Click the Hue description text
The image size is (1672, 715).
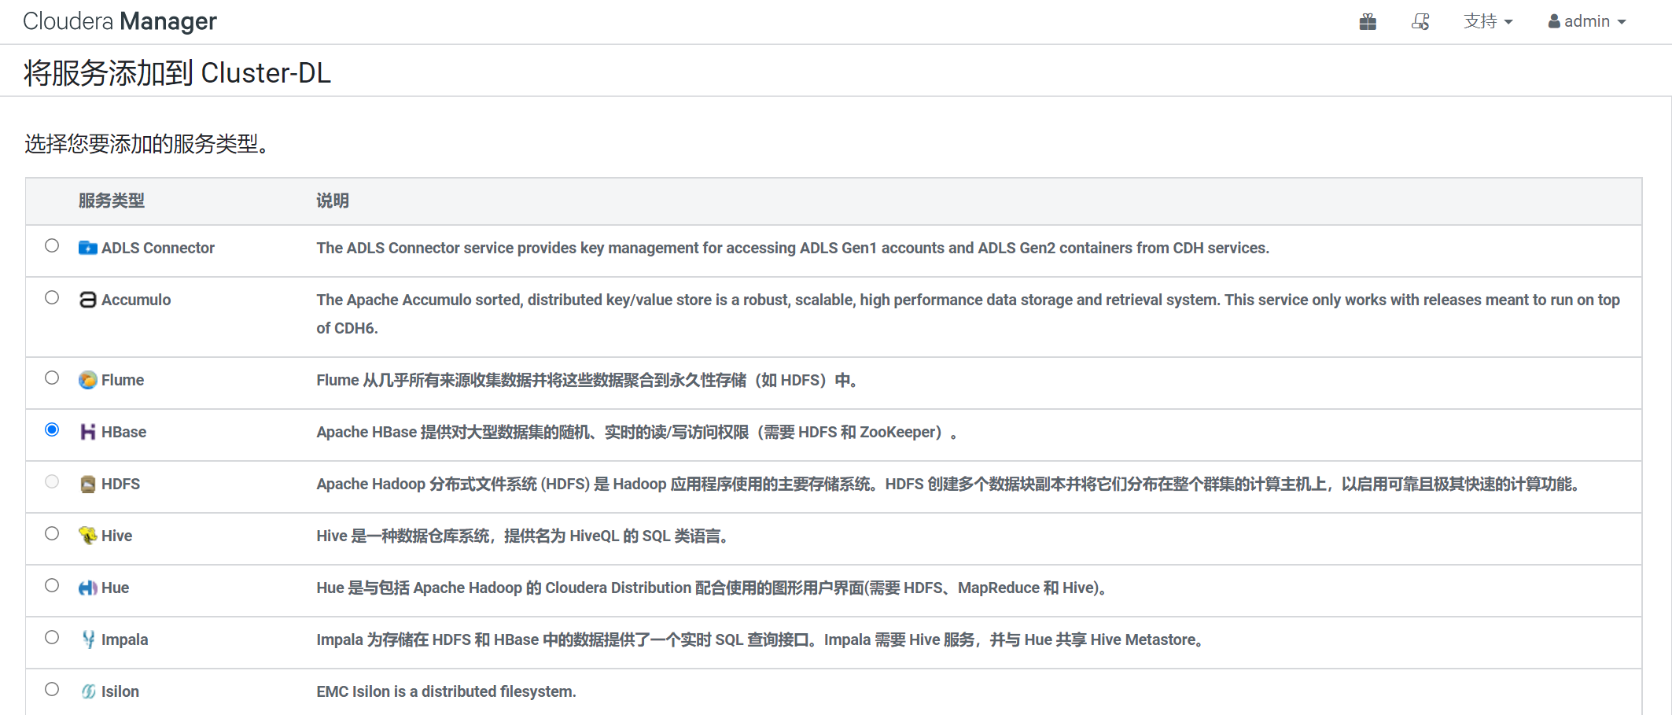(x=713, y=588)
